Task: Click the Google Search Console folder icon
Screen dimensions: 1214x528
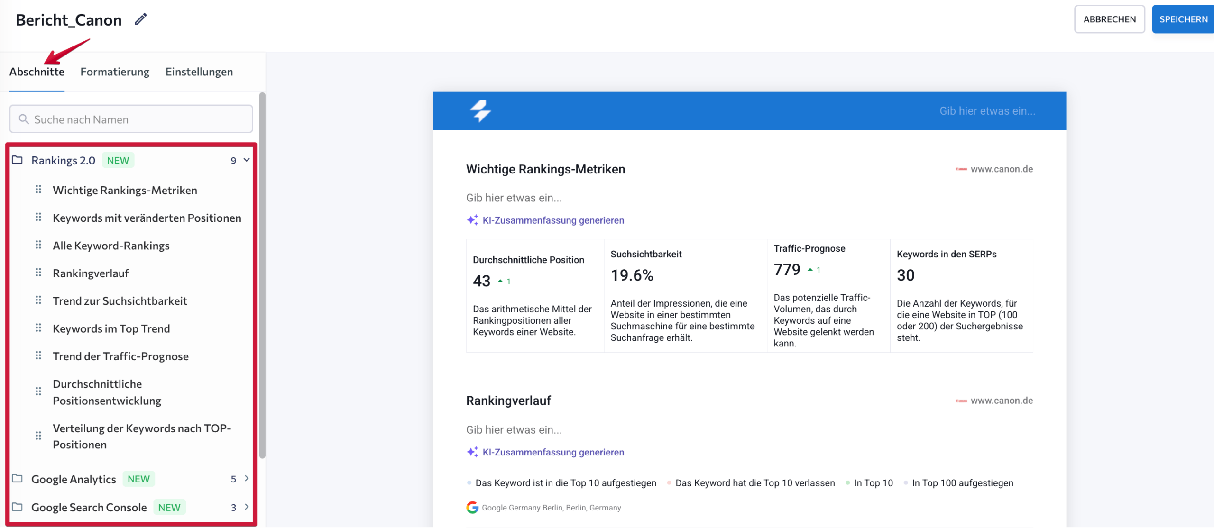Action: [x=18, y=507]
